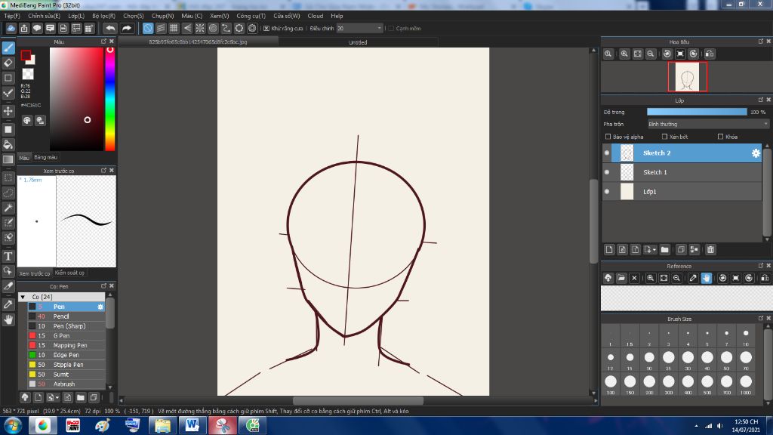Check the Bảo vệ alpha option
773x435 pixels.
point(608,137)
